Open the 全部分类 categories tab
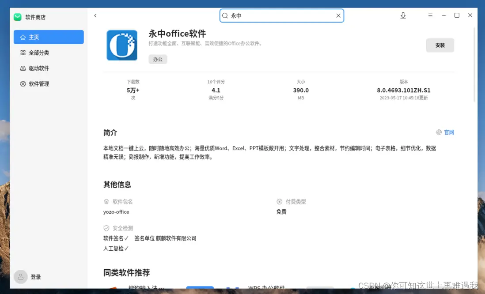This screenshot has width=485, height=294. click(49, 53)
